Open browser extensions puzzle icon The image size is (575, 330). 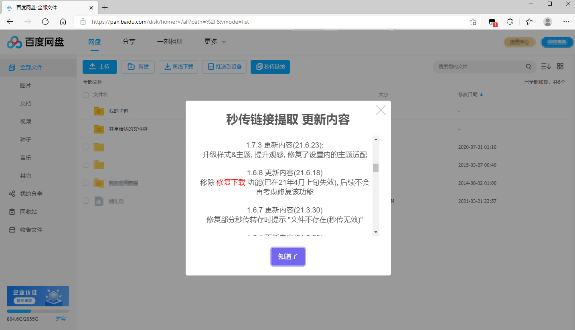tap(510, 22)
